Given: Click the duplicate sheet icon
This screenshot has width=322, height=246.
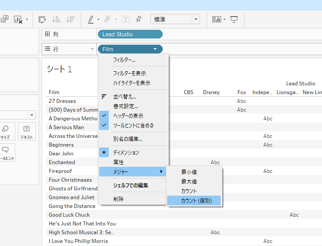Looking at the screenshot, I should [x=4, y=19].
